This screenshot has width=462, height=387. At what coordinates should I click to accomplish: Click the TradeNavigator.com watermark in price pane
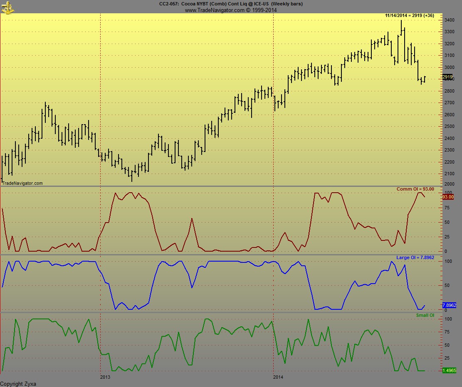click(22, 183)
